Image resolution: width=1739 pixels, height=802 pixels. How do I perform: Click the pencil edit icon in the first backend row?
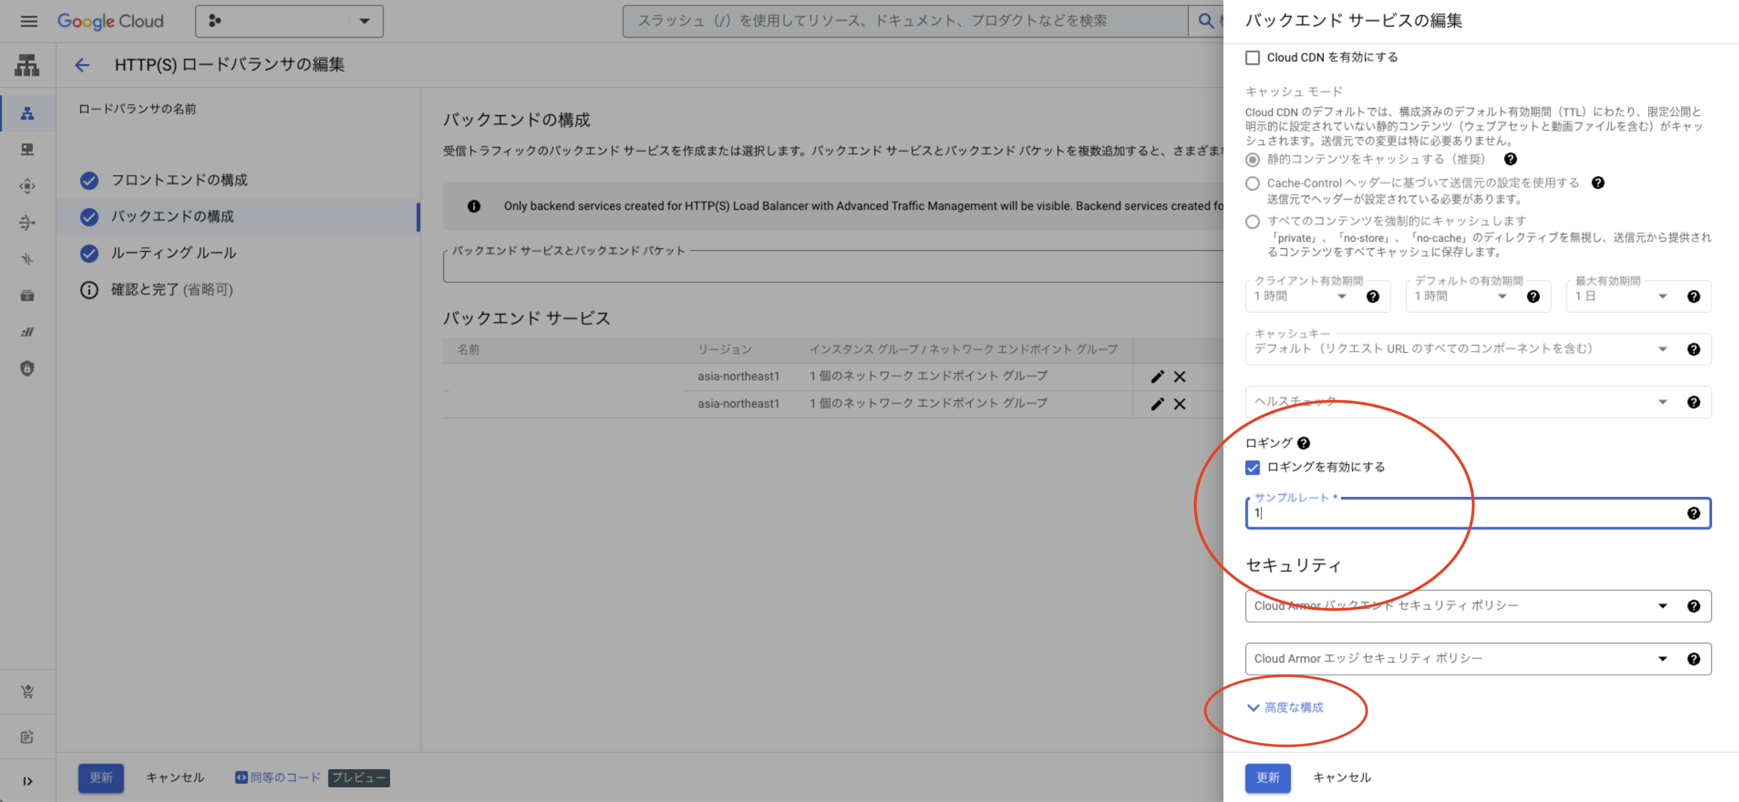point(1157,376)
